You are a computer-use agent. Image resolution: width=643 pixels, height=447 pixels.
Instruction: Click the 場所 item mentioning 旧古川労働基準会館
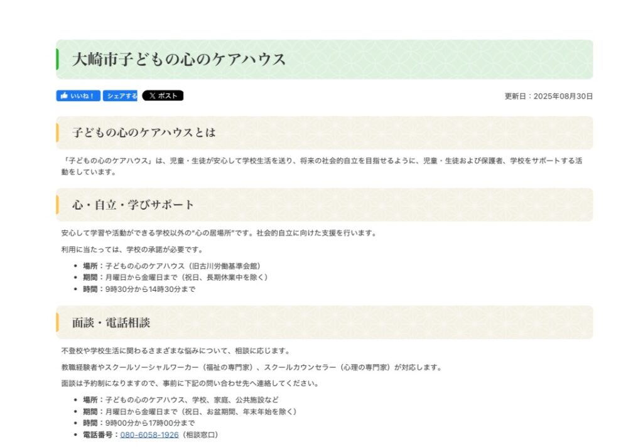[171, 266]
